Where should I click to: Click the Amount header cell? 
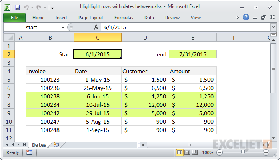click(x=193, y=71)
